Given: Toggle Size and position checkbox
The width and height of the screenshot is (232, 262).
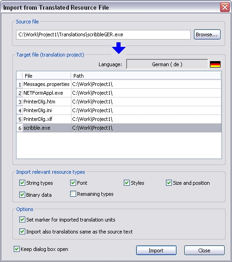Looking at the screenshot, I should click(x=169, y=183).
